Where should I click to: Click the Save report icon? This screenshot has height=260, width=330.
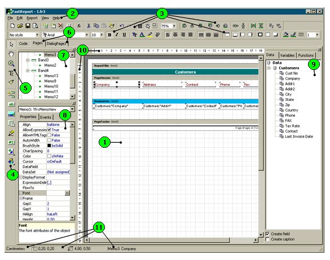28,26
